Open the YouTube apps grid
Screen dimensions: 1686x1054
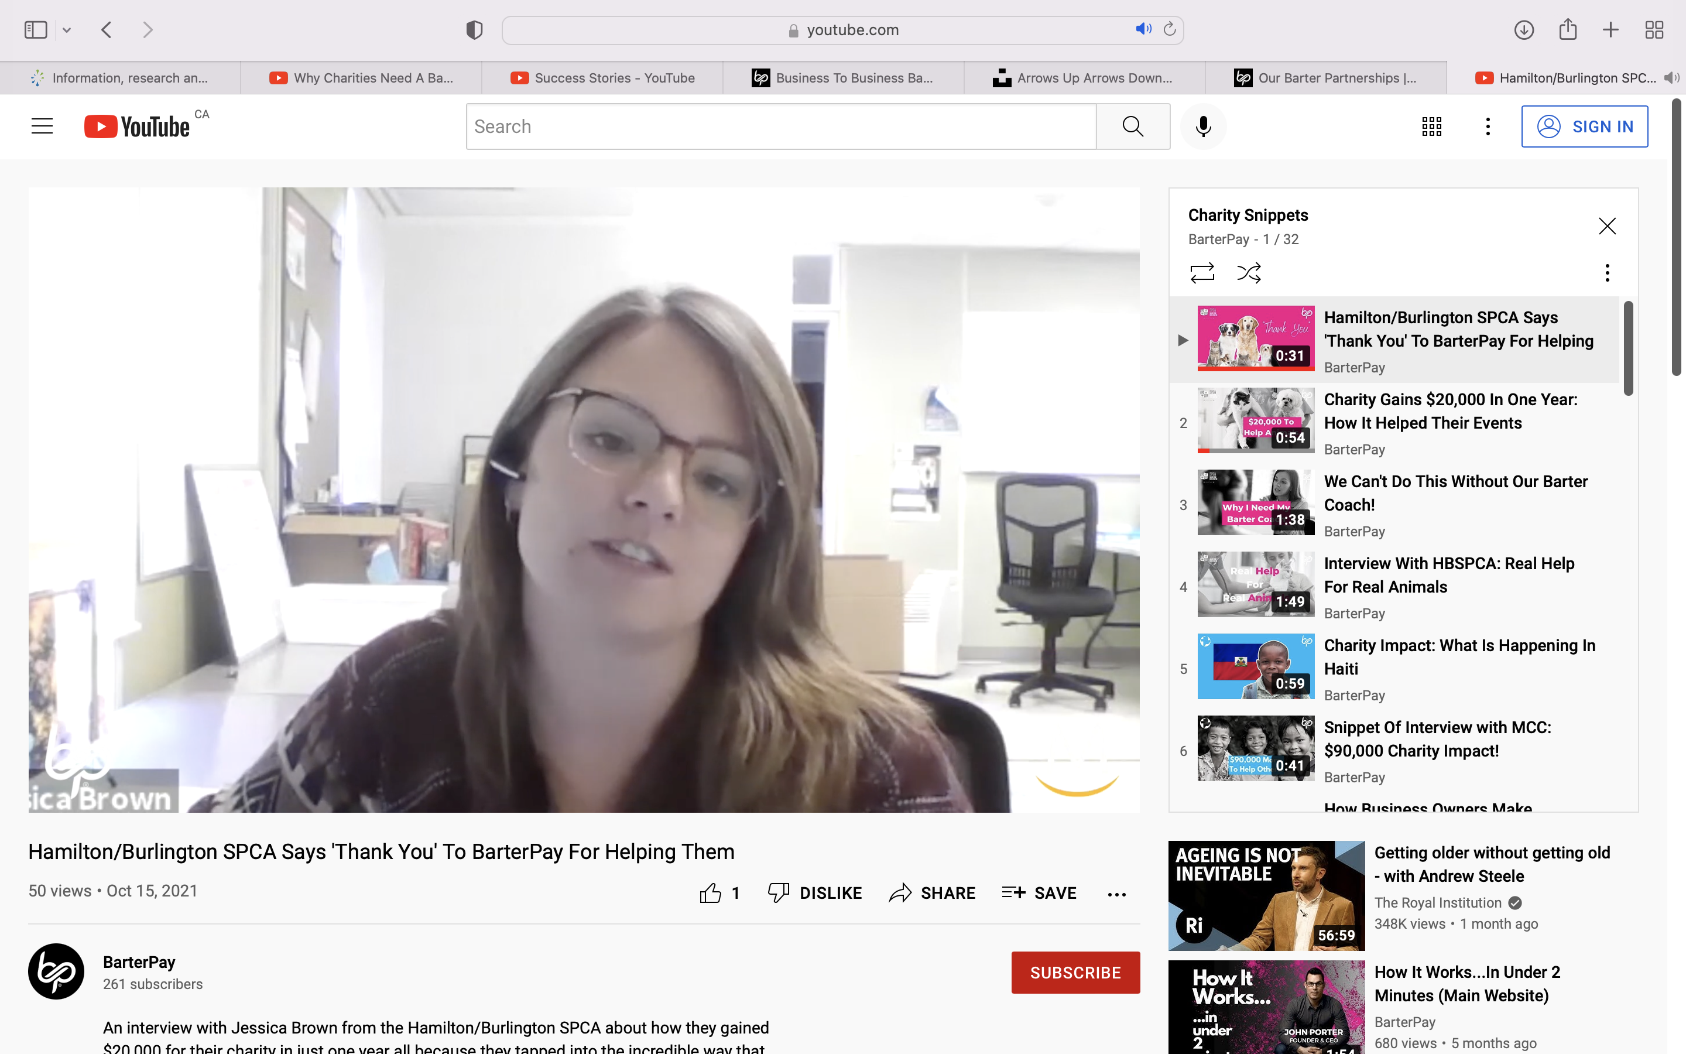tap(1432, 126)
